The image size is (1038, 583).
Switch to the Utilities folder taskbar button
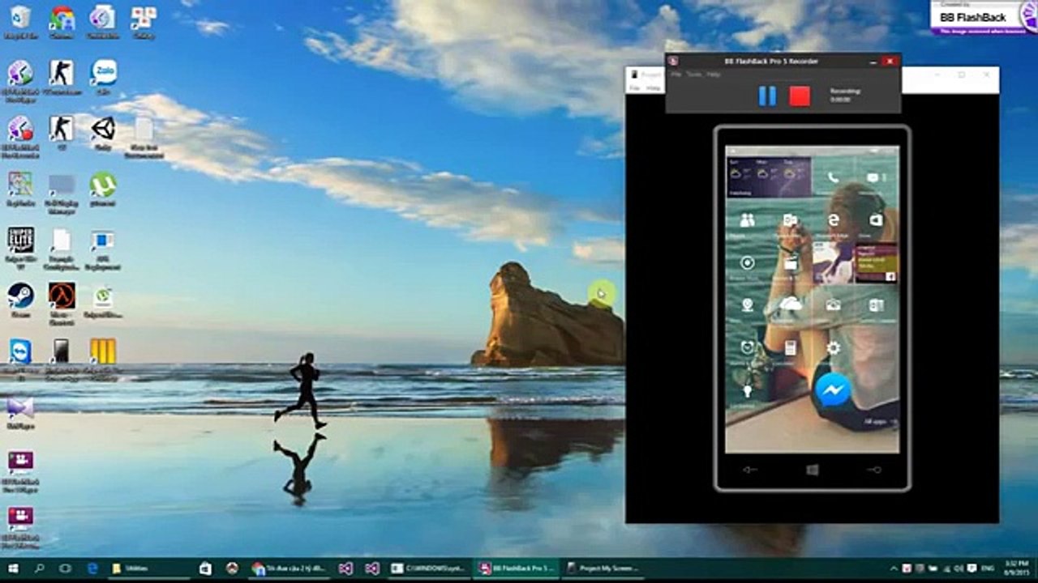148,568
